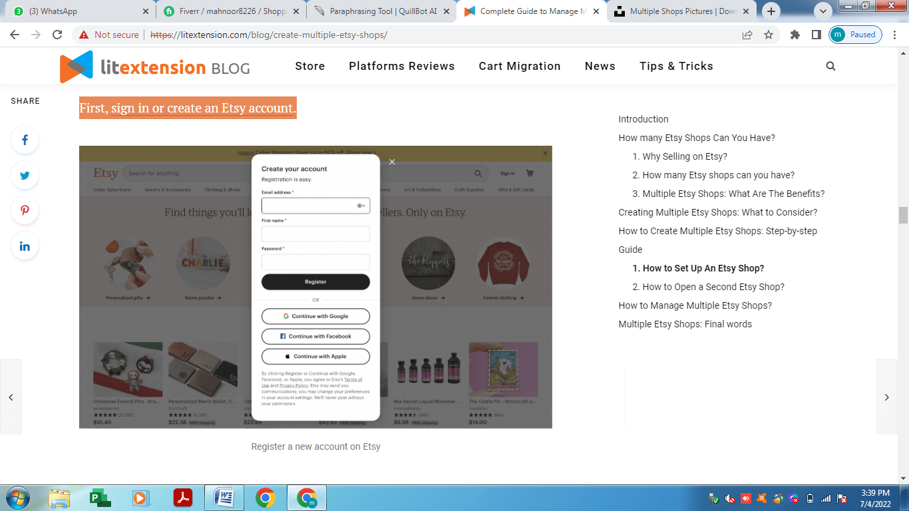
Task: Share the article on Facebook
Action: click(x=25, y=140)
